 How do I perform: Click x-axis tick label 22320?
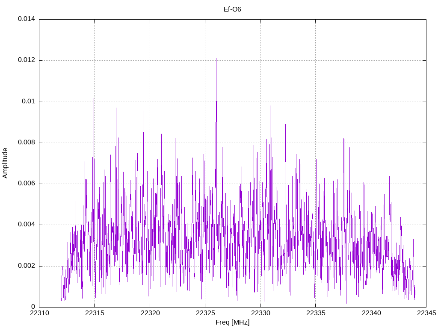tap(150, 313)
